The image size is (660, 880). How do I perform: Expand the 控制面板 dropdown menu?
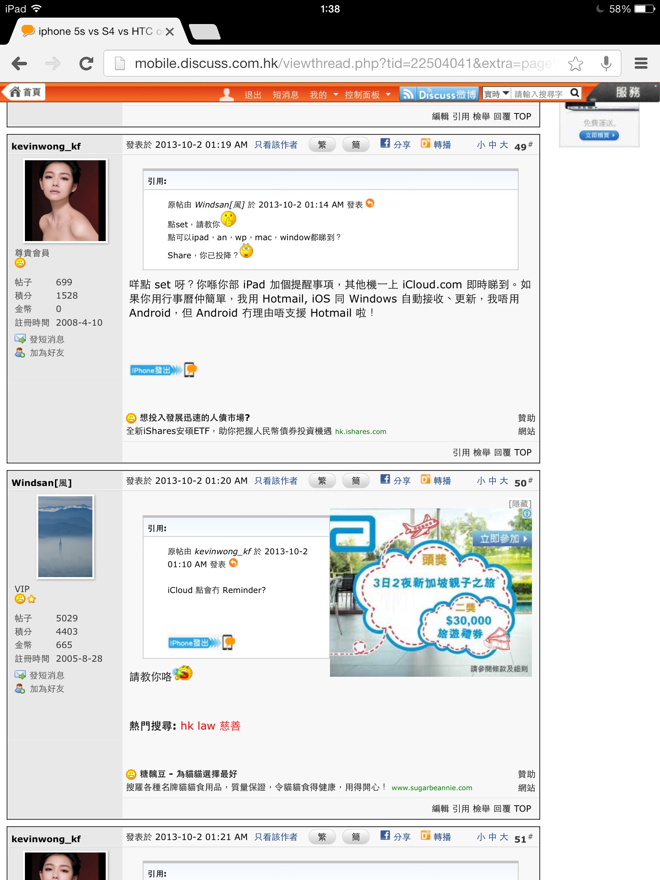pyautogui.click(x=367, y=95)
